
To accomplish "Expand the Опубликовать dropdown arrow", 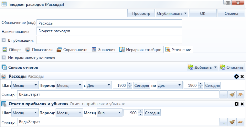I will click(x=185, y=13).
